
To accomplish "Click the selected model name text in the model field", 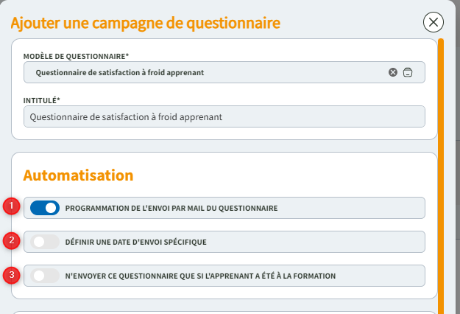I will click(119, 72).
